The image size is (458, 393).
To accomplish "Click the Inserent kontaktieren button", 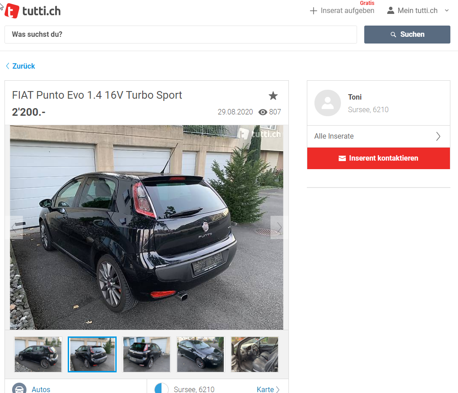I will [378, 158].
